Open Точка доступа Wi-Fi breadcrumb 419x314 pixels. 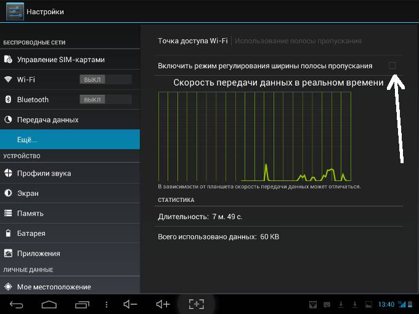pos(192,41)
